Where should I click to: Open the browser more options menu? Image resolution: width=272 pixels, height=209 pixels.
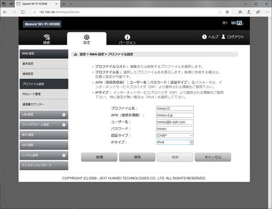[x=267, y=12]
